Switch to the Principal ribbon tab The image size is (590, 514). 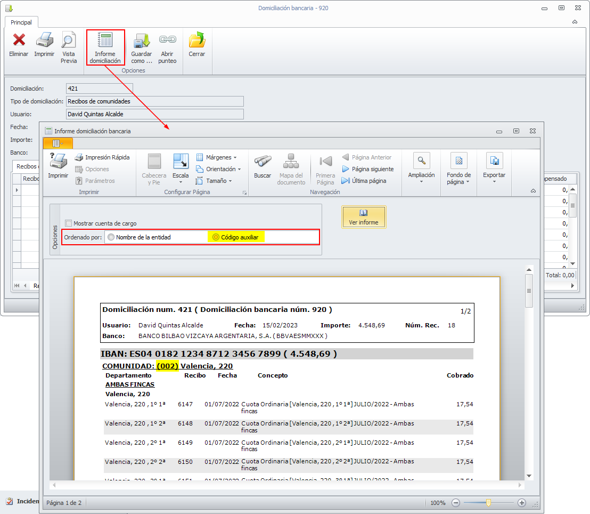coord(21,22)
